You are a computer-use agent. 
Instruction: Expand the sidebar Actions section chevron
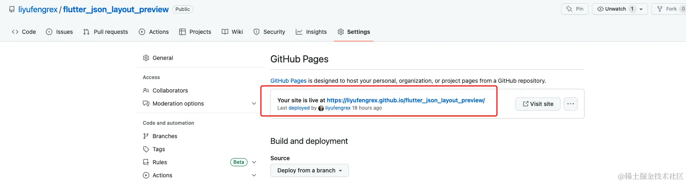(x=254, y=175)
